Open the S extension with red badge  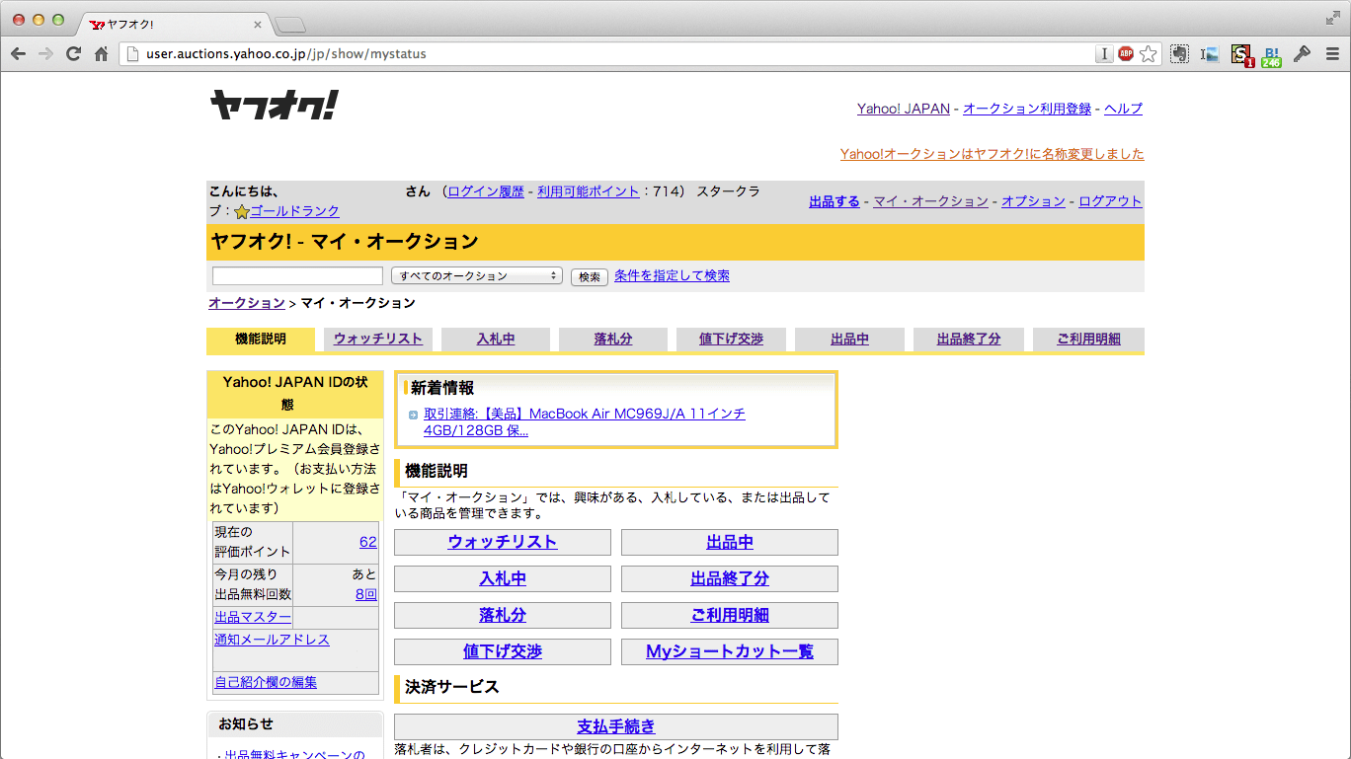click(x=1241, y=55)
